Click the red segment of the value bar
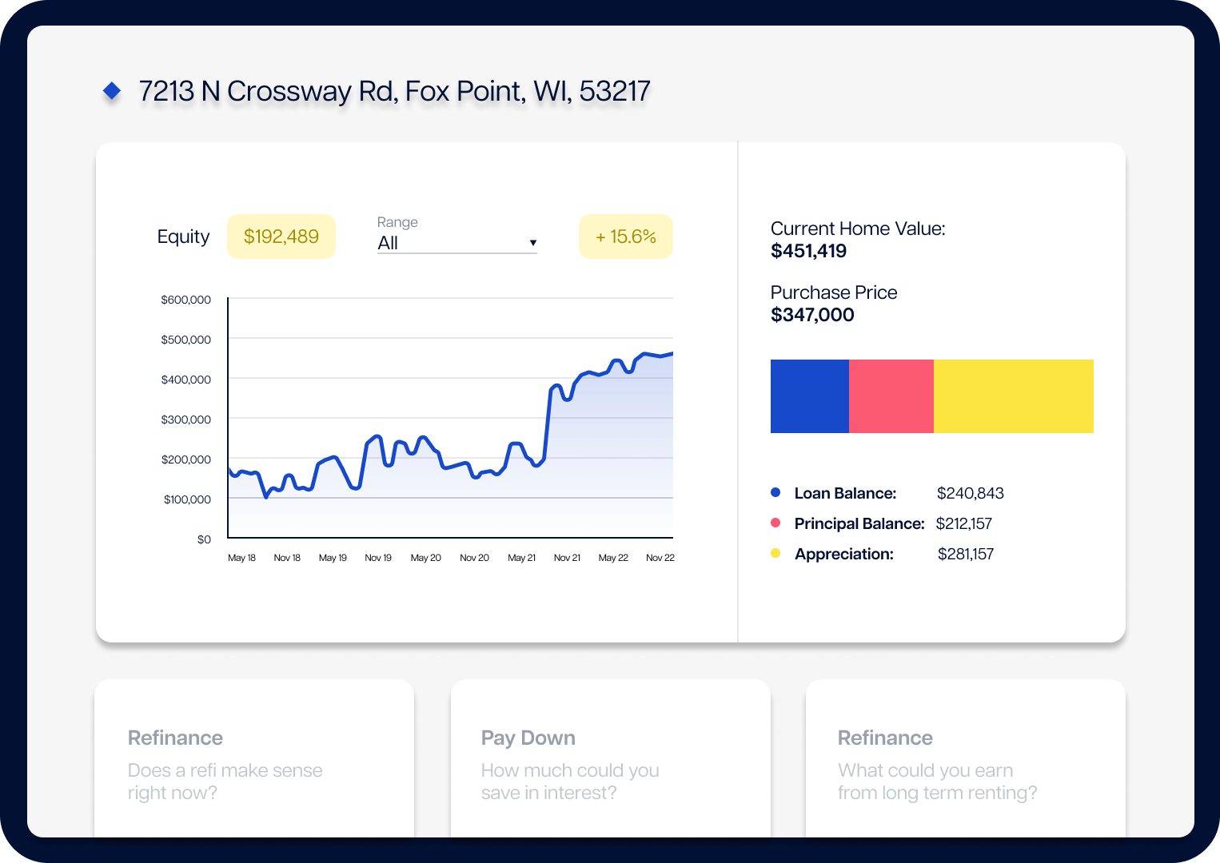Viewport: 1220px width, 863px height. [891, 396]
